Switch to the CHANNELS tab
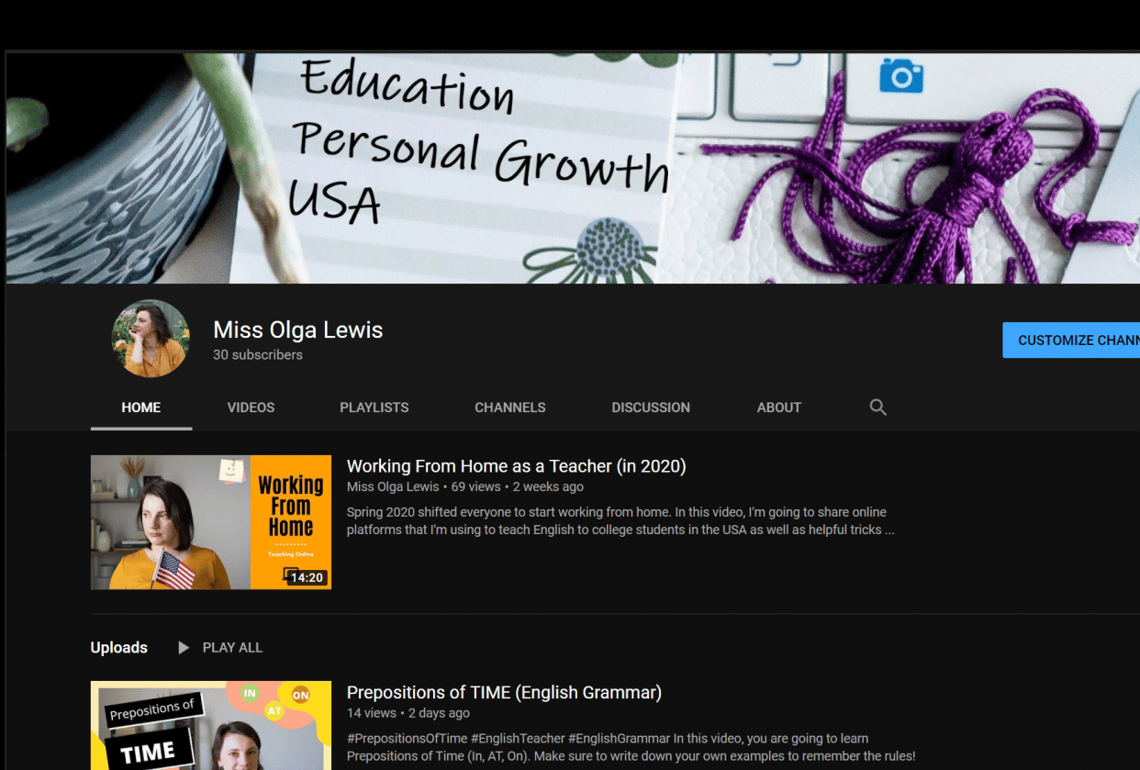Viewport: 1140px width, 770px height. [x=509, y=407]
